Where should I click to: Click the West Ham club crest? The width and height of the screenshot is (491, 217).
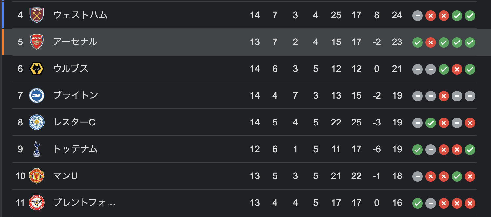click(37, 15)
